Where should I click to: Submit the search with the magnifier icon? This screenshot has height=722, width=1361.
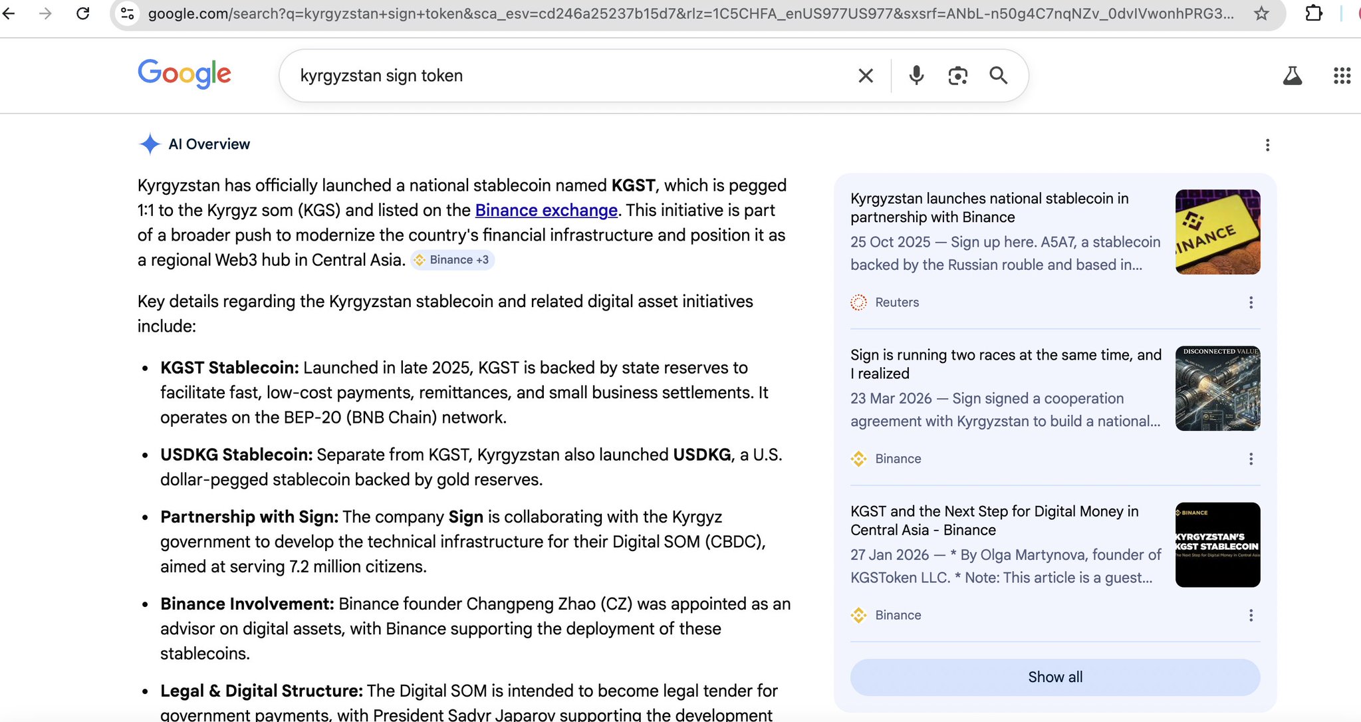[x=998, y=76]
